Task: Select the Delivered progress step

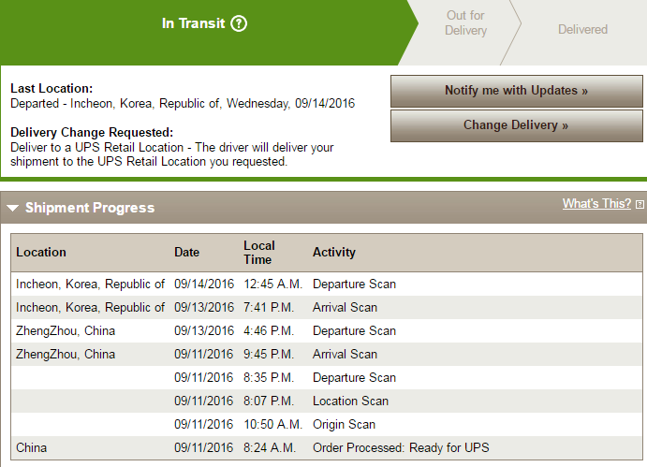Action: [582, 29]
